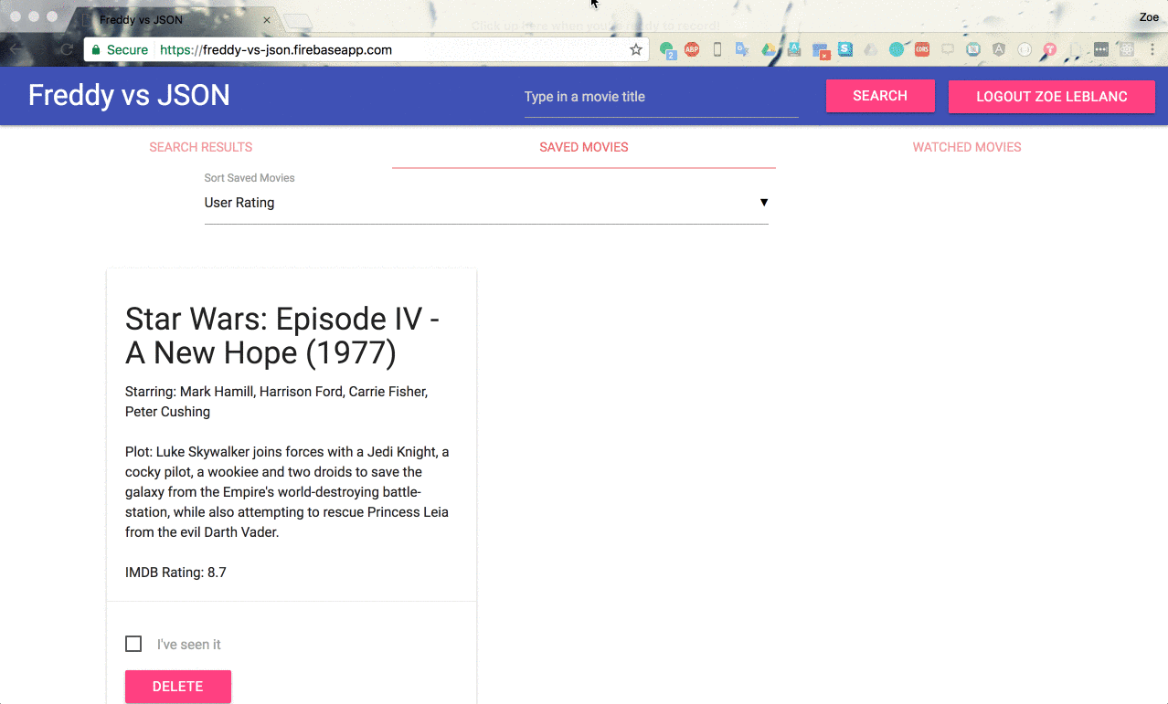Click the red CORS extension icon

tap(922, 50)
